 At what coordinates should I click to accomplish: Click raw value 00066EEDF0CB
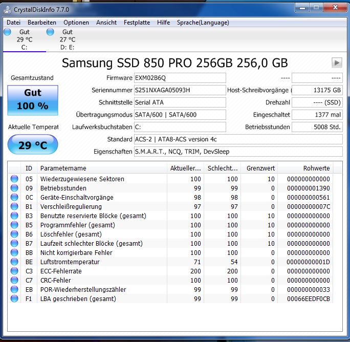tap(308, 298)
